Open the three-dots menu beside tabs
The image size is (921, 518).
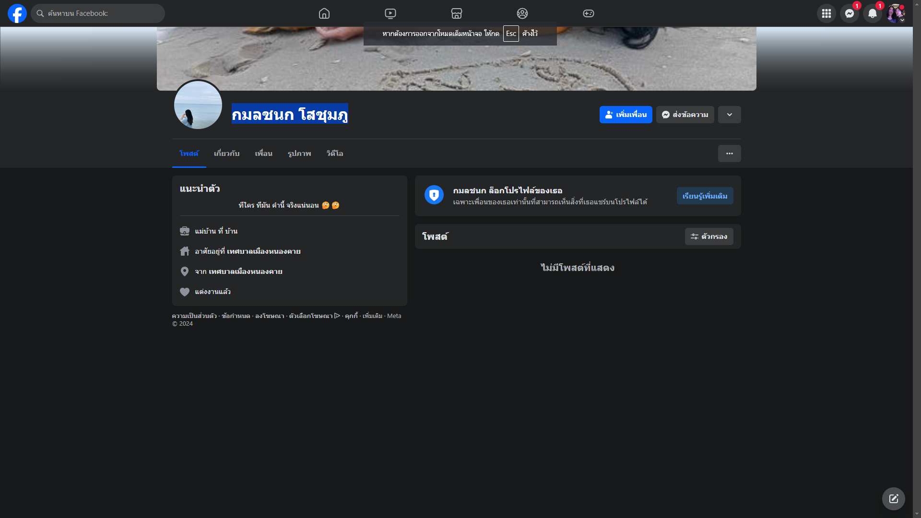729,153
